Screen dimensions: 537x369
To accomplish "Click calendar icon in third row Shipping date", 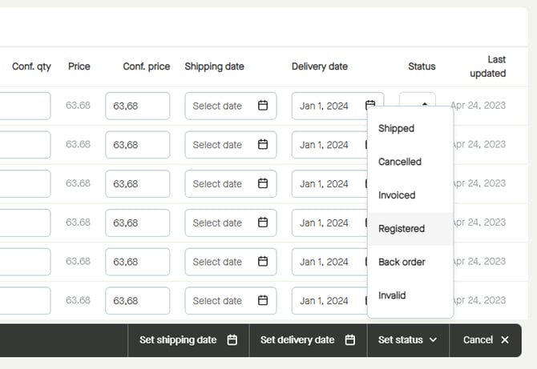I will (x=263, y=183).
